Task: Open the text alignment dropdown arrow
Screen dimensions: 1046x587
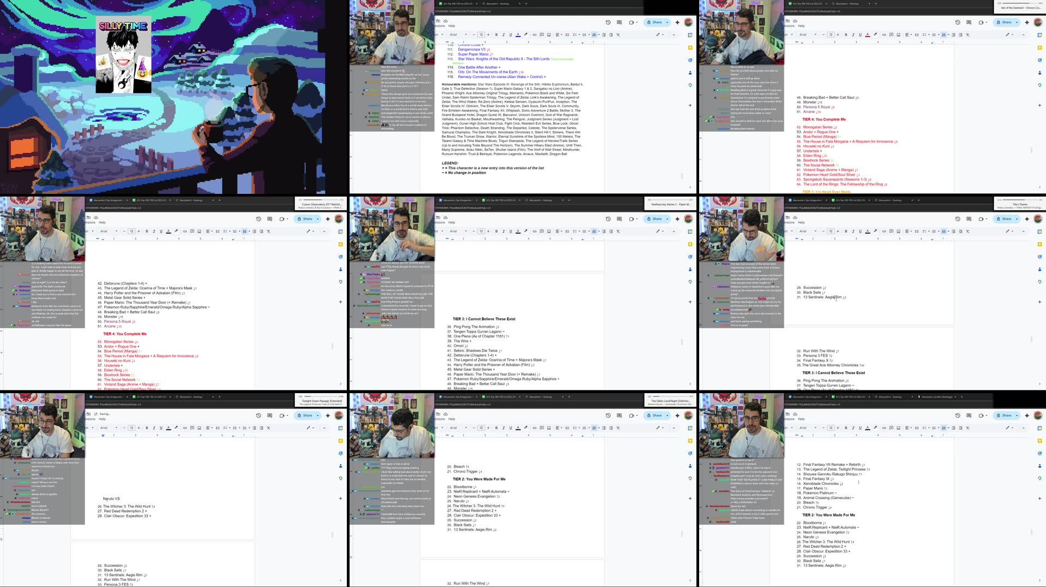Action: pos(561,34)
